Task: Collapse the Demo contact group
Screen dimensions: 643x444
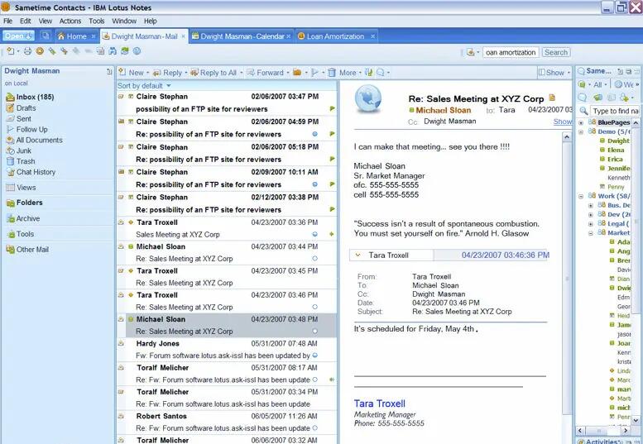Action: pyautogui.click(x=581, y=131)
